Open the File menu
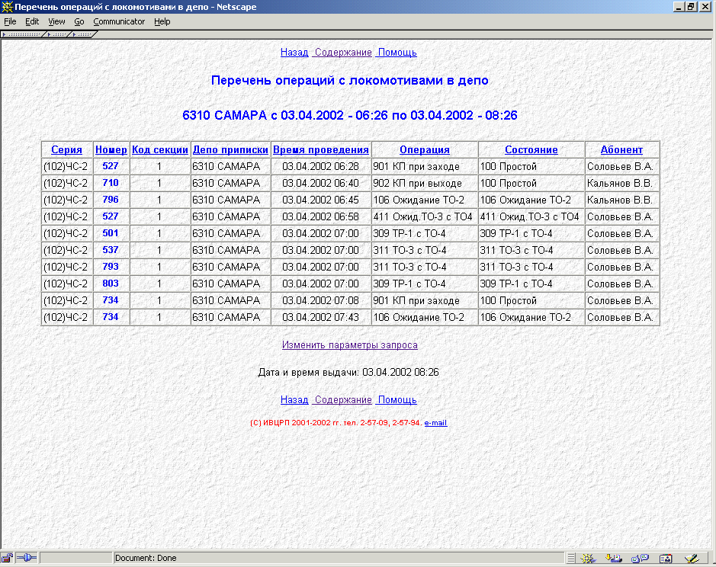This screenshot has height=567, width=716. pyautogui.click(x=10, y=21)
